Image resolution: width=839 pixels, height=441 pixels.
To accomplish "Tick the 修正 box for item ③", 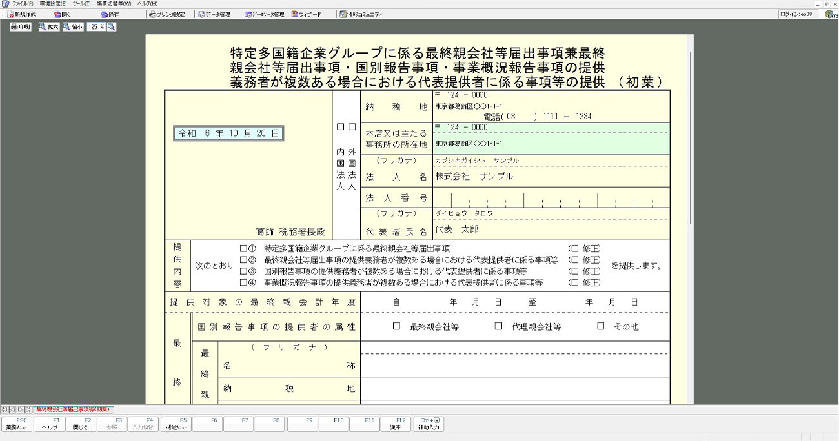I will (x=574, y=271).
